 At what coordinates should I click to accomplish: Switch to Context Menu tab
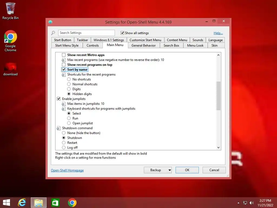tap(177, 40)
